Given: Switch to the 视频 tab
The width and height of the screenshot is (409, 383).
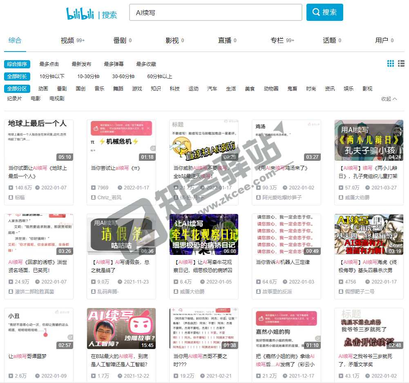Looking at the screenshot, I should click(x=66, y=41).
